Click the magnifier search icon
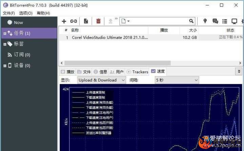244x151 pixels. tap(191, 21)
